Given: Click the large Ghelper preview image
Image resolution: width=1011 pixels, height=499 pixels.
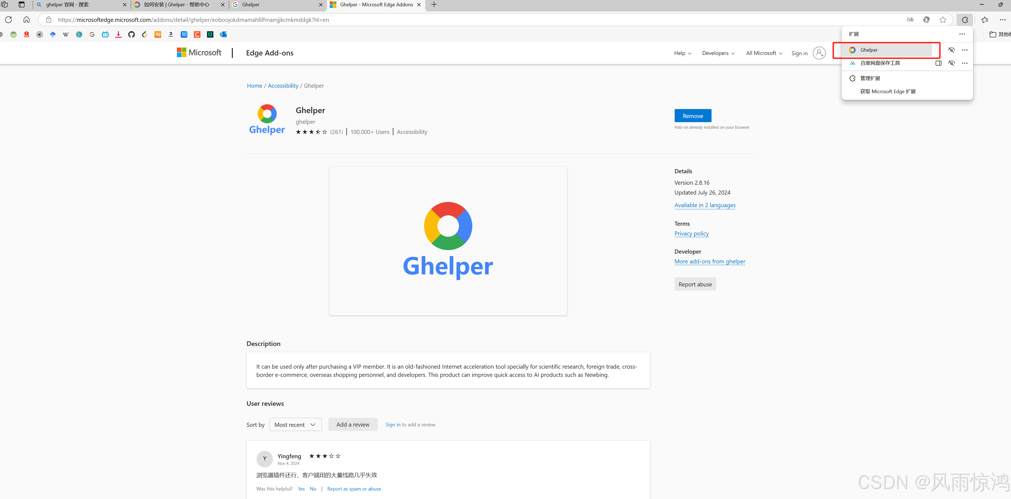Looking at the screenshot, I should pyautogui.click(x=448, y=240).
